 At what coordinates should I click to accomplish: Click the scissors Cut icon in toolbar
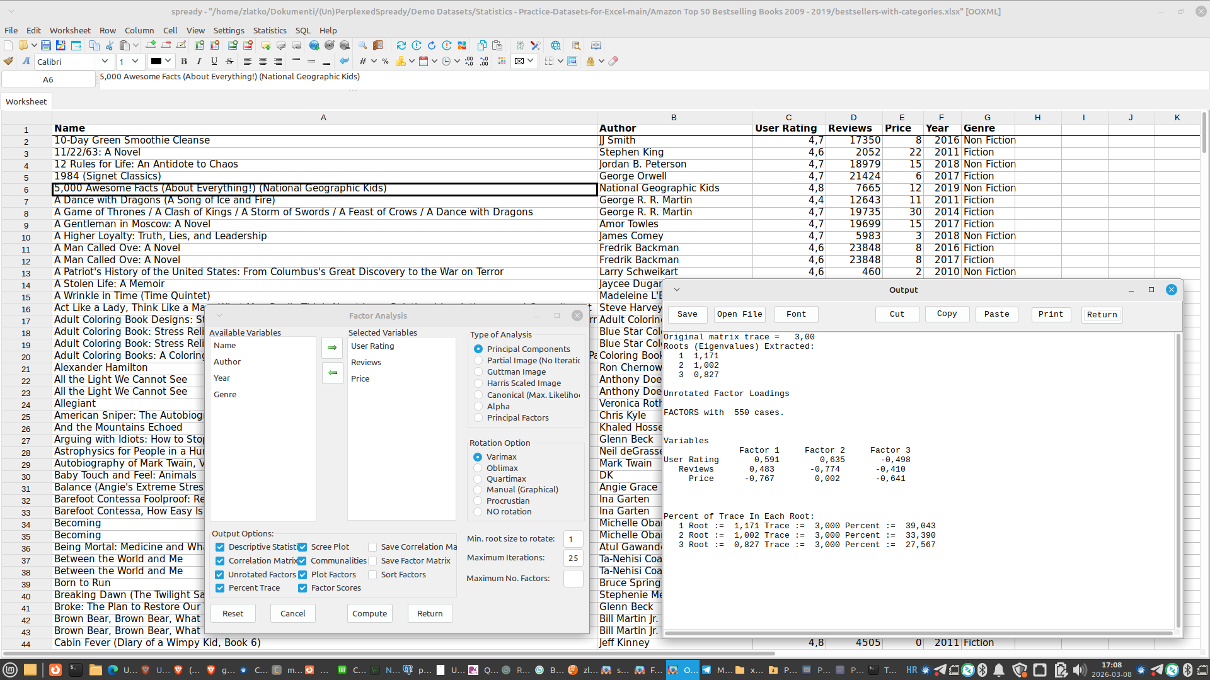tap(110, 45)
